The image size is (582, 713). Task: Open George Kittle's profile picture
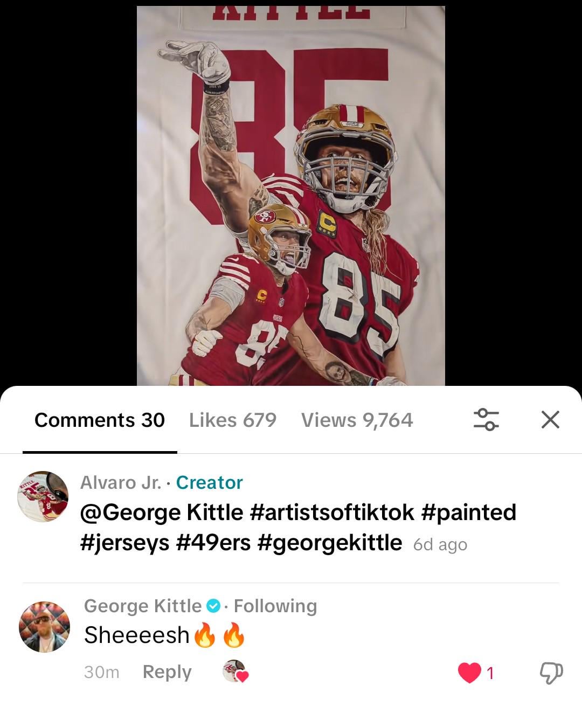tap(44, 627)
